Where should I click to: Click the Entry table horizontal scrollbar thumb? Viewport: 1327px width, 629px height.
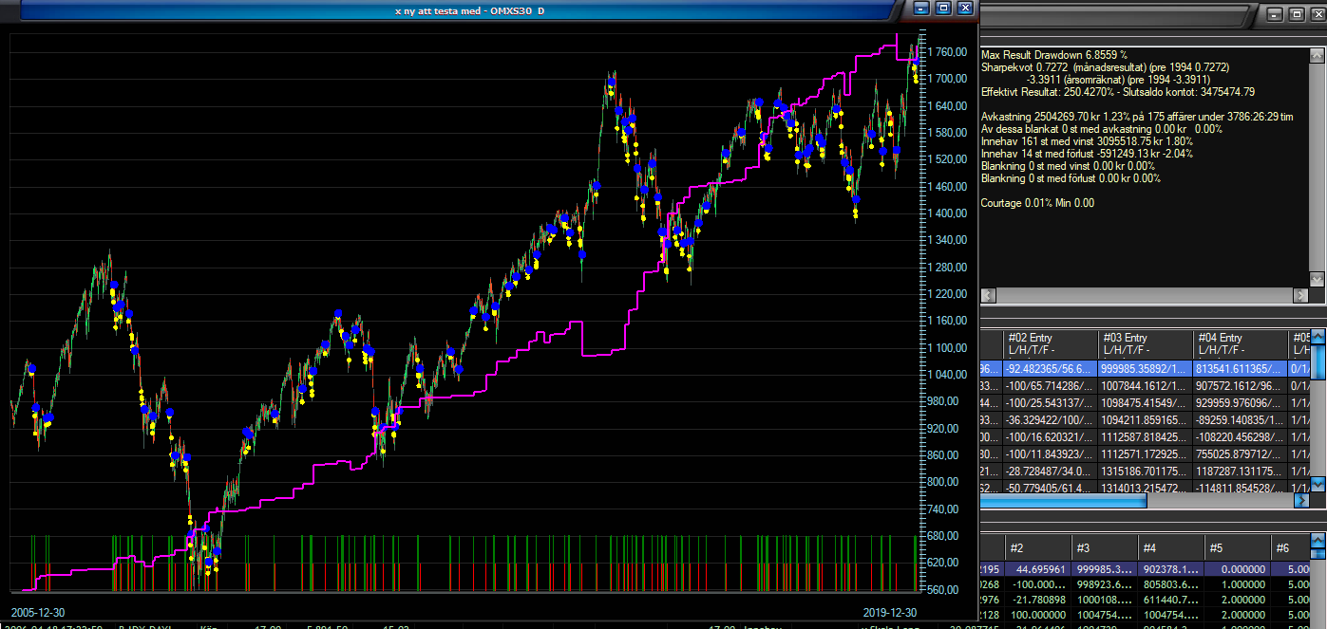point(1064,501)
